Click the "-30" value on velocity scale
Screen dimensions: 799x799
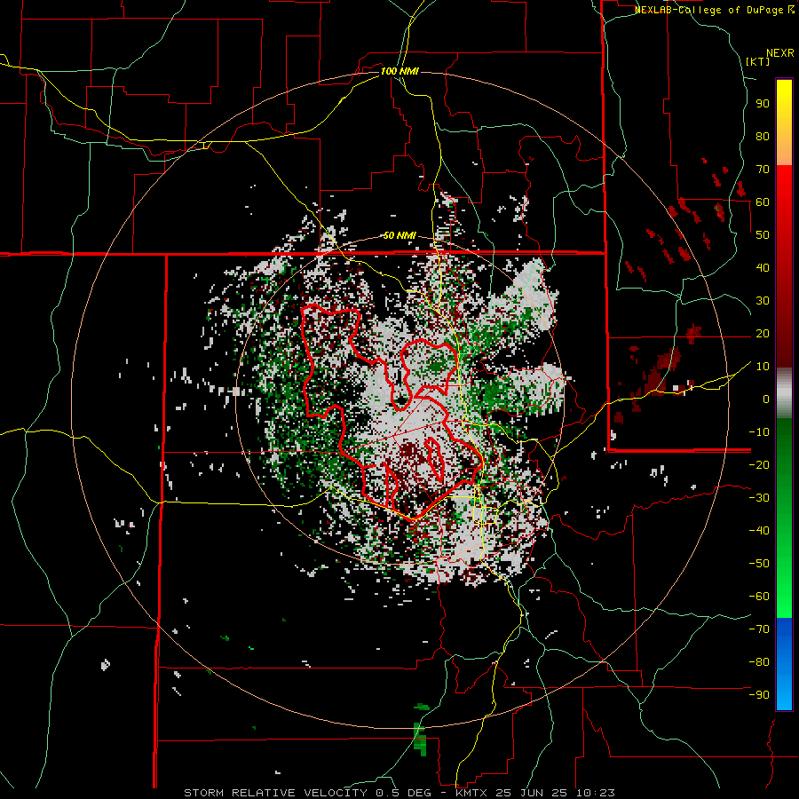759,498
